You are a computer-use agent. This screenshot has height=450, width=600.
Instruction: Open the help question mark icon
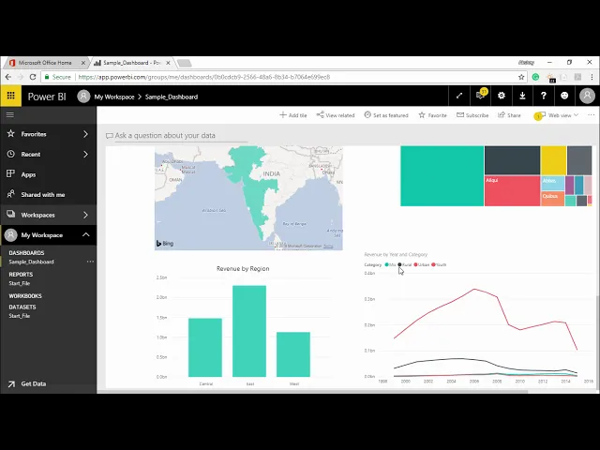(x=544, y=96)
